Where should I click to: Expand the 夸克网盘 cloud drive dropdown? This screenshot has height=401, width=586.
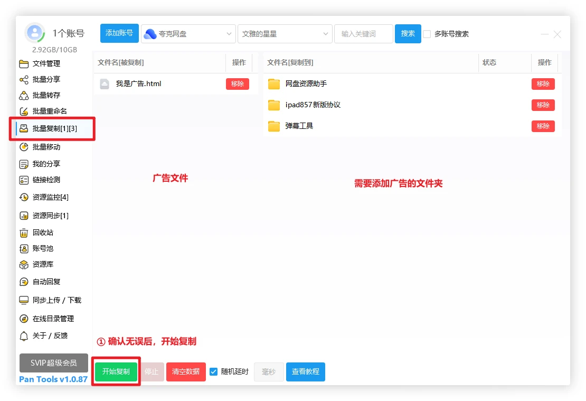pyautogui.click(x=188, y=34)
